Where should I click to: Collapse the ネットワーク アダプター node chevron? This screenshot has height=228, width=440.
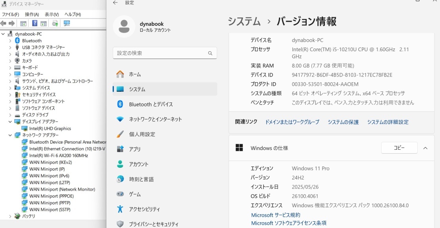point(10,135)
